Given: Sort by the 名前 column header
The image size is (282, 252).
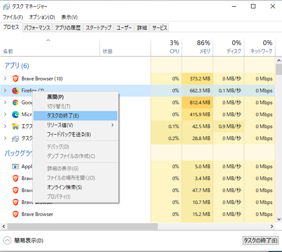Looking at the screenshot, I should pos(50,47).
